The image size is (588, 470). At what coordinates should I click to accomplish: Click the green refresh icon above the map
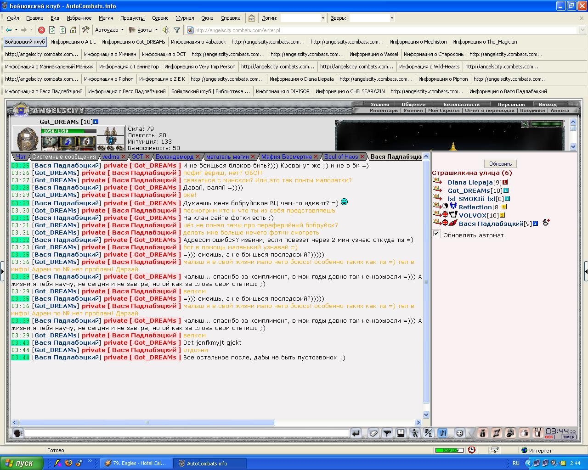coord(525,124)
